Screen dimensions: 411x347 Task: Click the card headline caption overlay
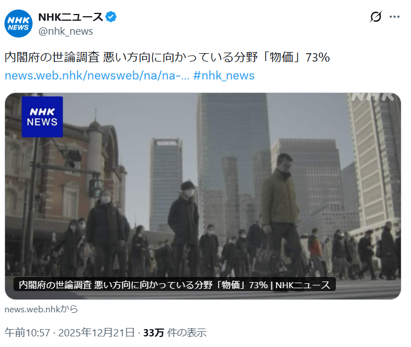pyautogui.click(x=174, y=285)
